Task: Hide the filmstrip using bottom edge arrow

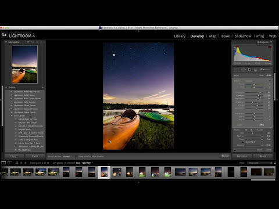Action: pos(138,182)
